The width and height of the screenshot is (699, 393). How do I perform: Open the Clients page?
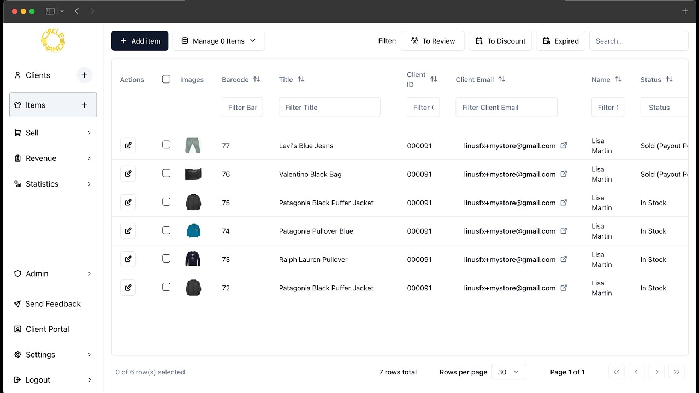click(38, 75)
